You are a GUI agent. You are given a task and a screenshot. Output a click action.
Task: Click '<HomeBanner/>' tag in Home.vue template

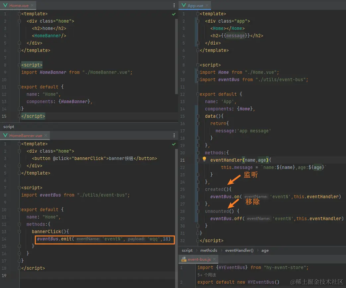[x=49, y=36]
